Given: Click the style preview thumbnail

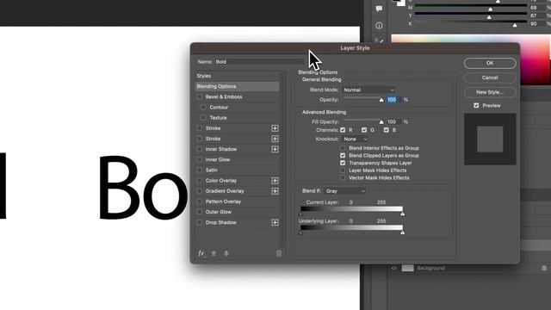Looking at the screenshot, I should coord(490,139).
